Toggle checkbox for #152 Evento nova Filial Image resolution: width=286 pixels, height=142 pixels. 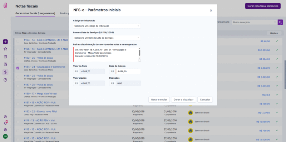pyautogui.click(x=18, y=113)
